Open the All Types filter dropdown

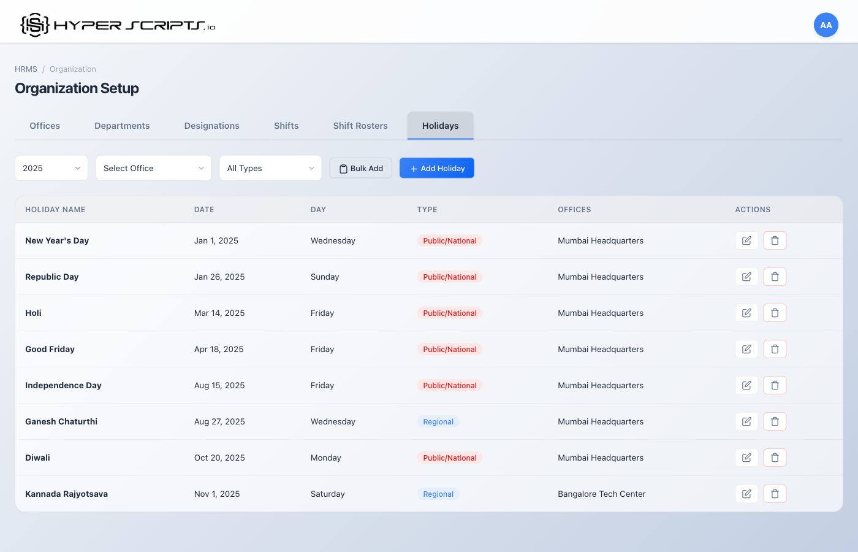[x=270, y=168]
